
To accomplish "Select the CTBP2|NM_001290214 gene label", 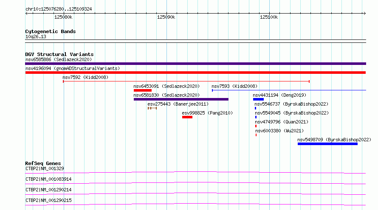I will pyautogui.click(x=48, y=190).
